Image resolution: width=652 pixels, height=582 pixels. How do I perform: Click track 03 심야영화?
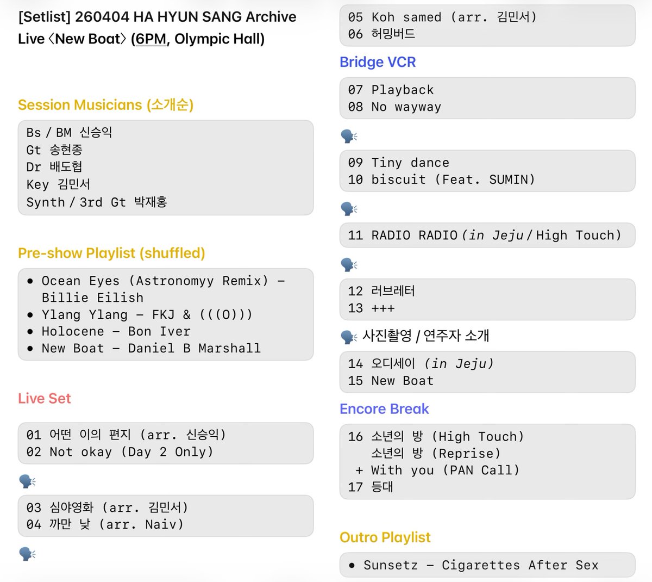click(107, 507)
